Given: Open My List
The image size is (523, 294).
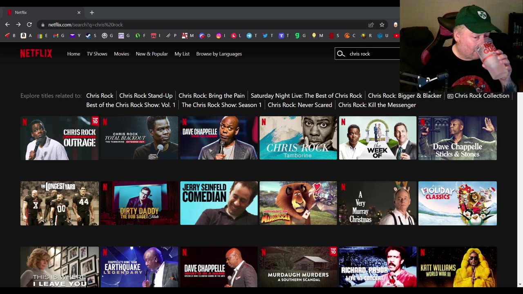Looking at the screenshot, I should pyautogui.click(x=182, y=54).
